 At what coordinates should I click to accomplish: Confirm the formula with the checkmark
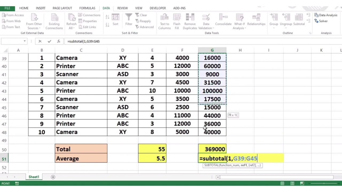(x=49, y=41)
